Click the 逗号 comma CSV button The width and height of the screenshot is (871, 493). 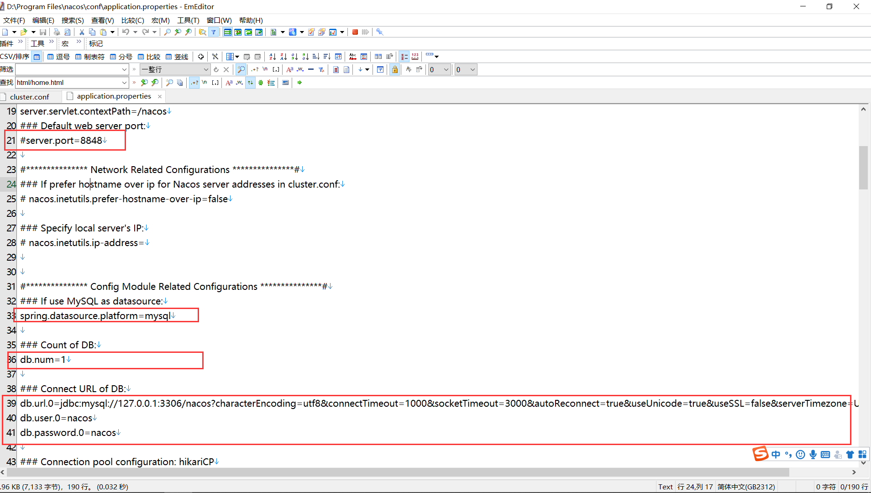point(58,57)
